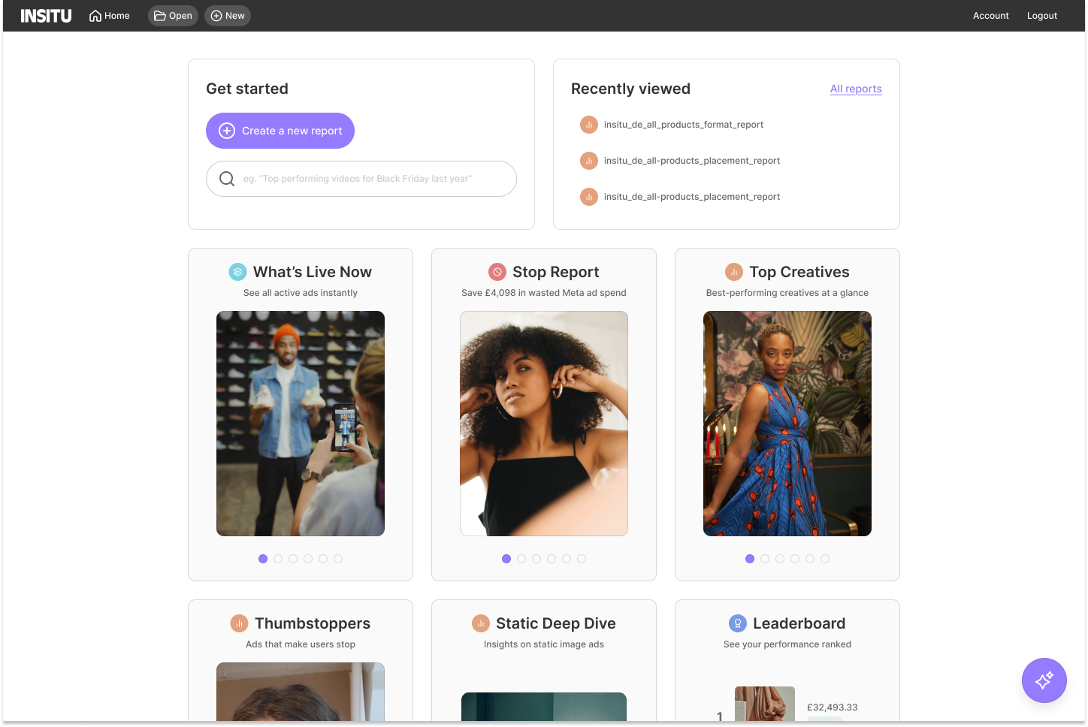Select the last carousel dot under What's Live Now
The image size is (1088, 727).
338,559
